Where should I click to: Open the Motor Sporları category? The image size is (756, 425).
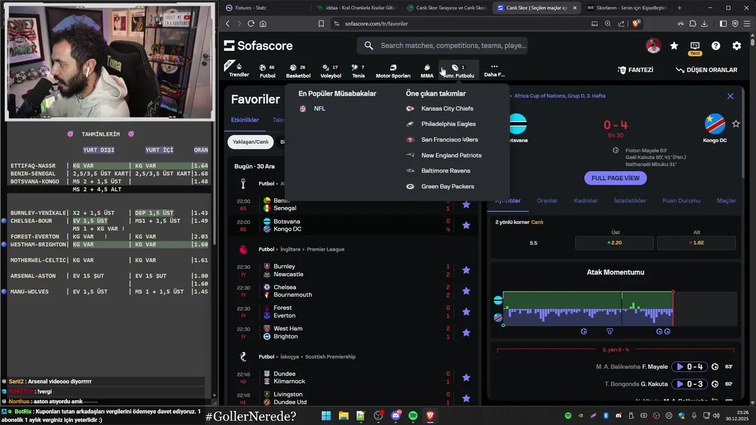click(x=393, y=71)
